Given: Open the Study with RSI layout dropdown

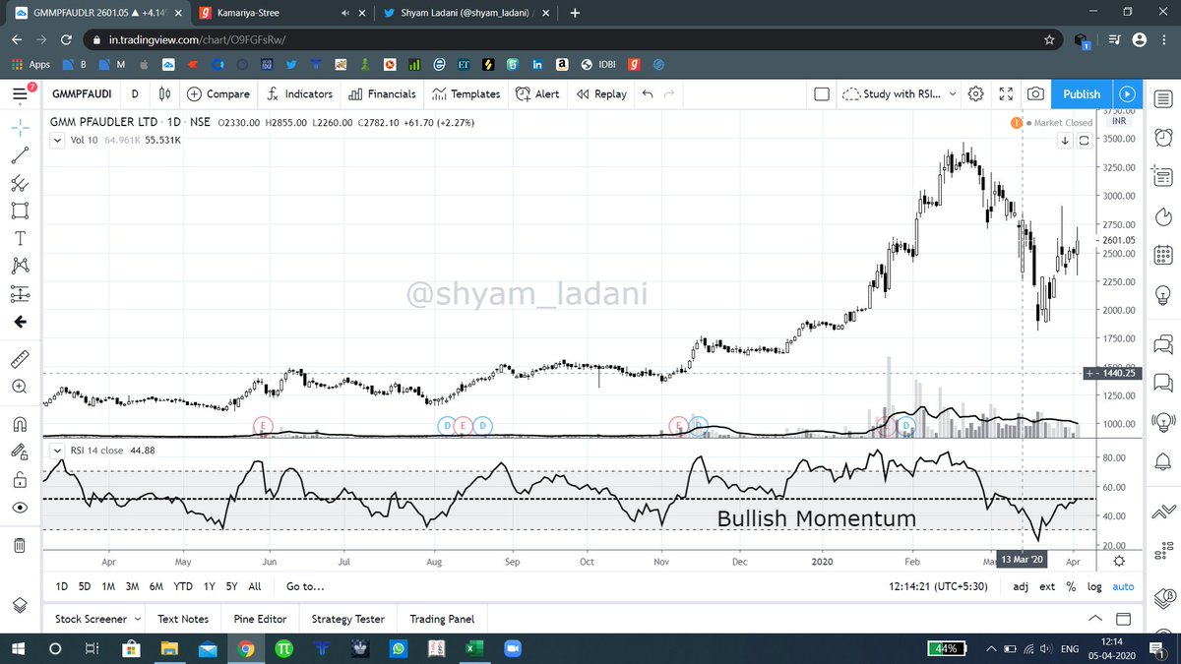Looking at the screenshot, I should click(898, 94).
